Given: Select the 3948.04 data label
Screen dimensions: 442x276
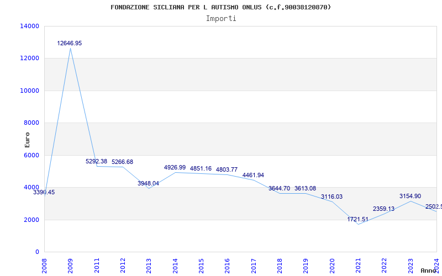Looking at the screenshot, I should (x=148, y=183).
